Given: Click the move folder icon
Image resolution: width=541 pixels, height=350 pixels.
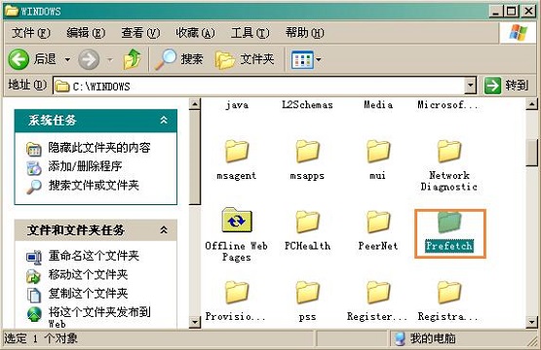Looking at the screenshot, I should click(34, 276).
